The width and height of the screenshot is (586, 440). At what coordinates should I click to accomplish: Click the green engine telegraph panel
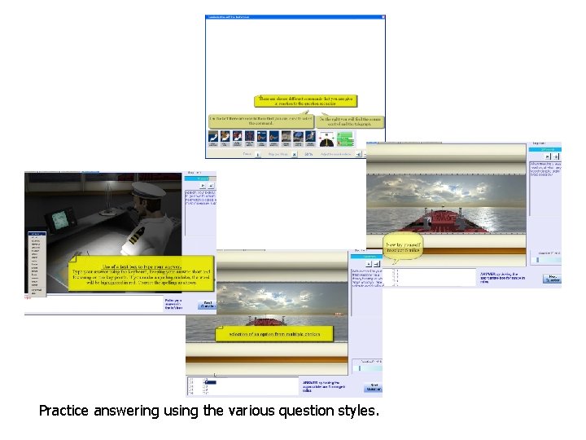coord(345,139)
